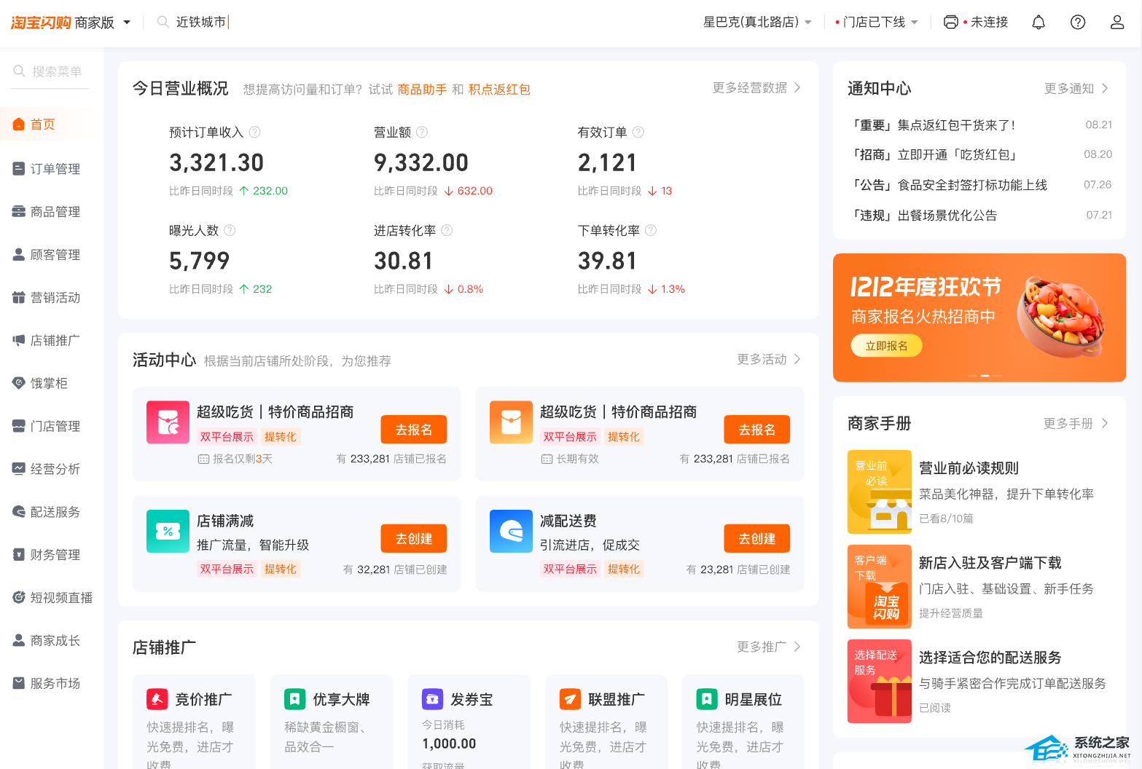Click the help icon beside 营业额
Viewport: 1142px width, 769px height.
coord(422,132)
